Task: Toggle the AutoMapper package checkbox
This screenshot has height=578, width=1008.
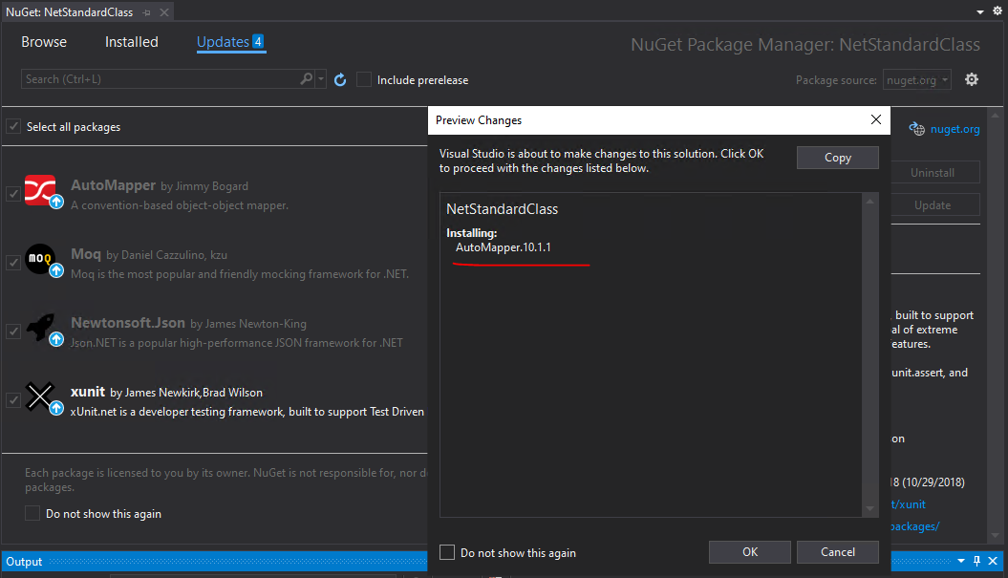Action: [13, 194]
